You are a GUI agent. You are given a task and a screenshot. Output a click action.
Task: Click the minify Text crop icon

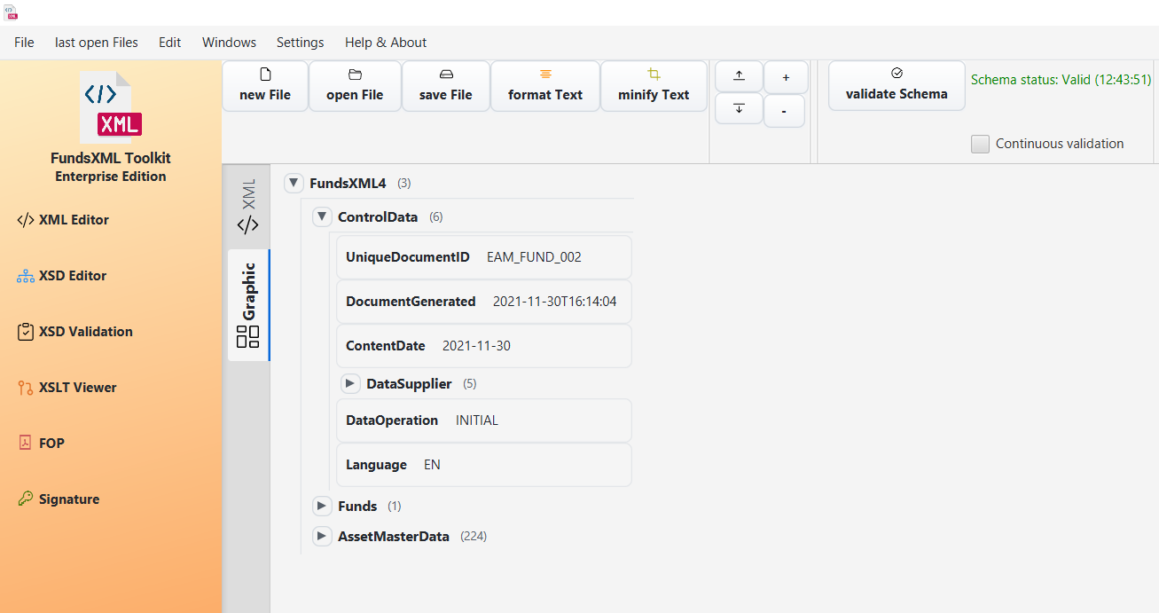click(654, 75)
